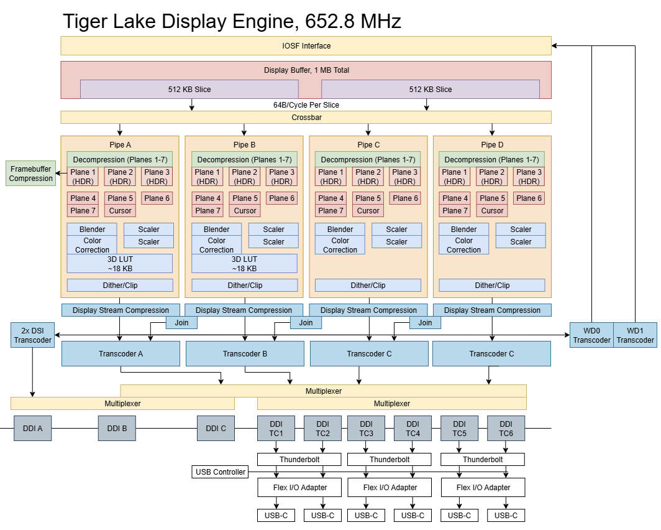Click Plane 6 in Pipe B
Screen dimensions: 661x530
coord(281,198)
